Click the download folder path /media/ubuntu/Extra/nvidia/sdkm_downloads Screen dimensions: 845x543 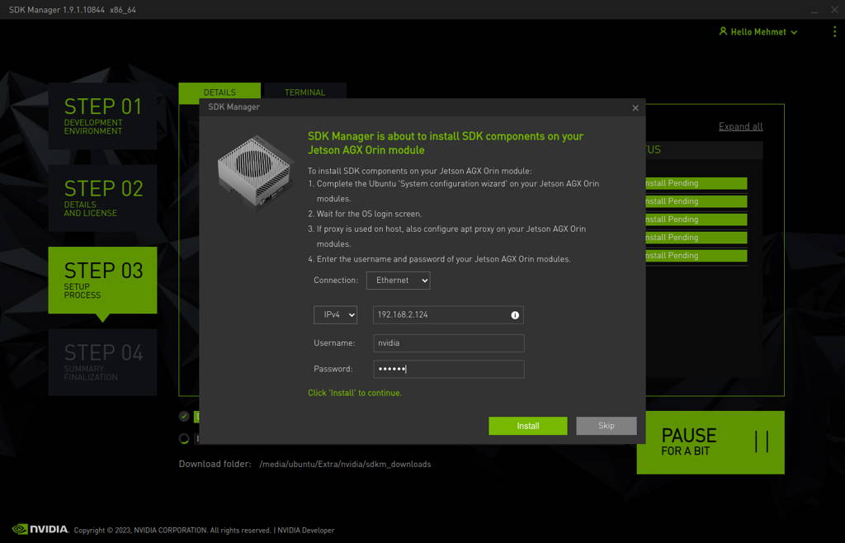[345, 465]
